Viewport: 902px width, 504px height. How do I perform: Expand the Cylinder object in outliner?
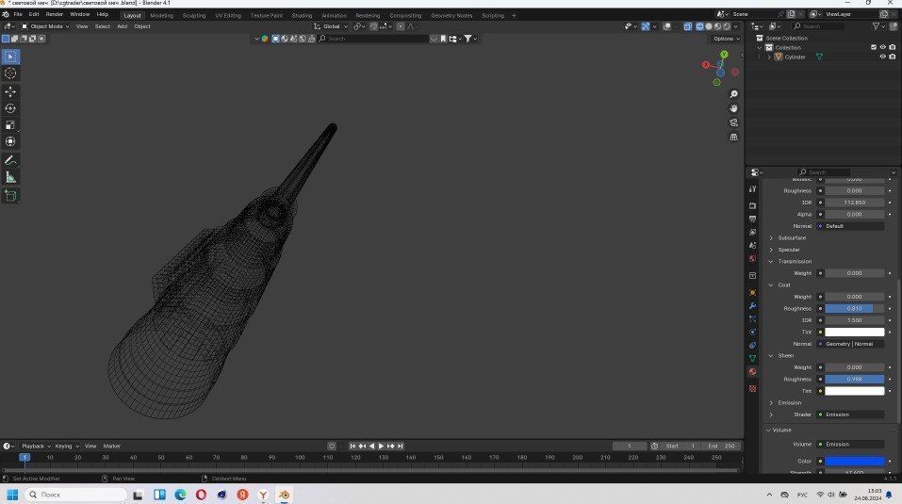coord(769,57)
